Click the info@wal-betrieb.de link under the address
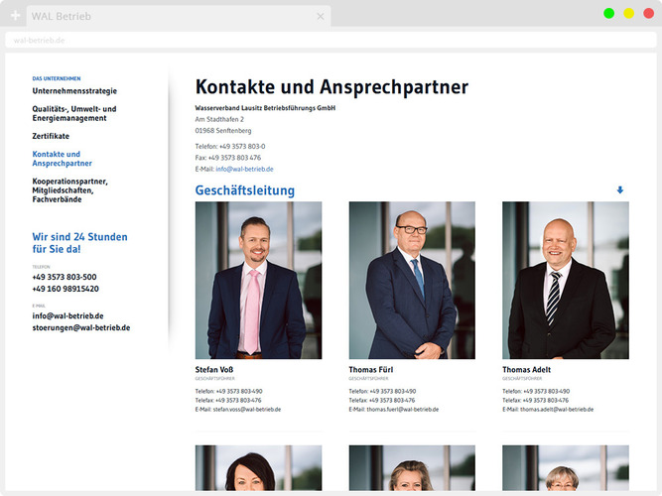Viewport: 662px width, 496px height. pos(244,169)
